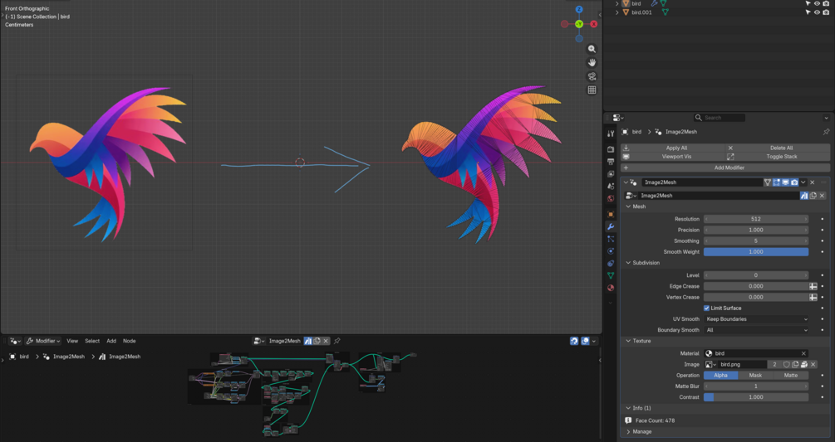835x442 pixels.
Task: Toggle fake user shield for bird.png
Action: point(786,364)
